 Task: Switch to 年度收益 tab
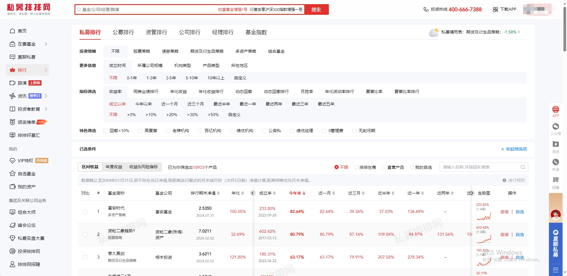pos(114,167)
